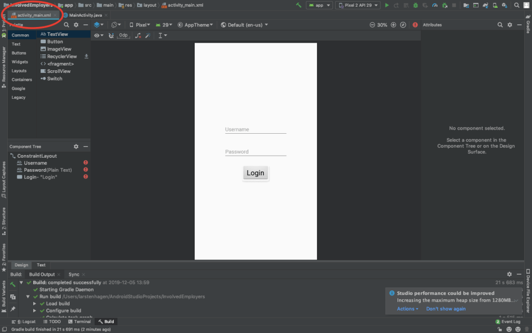Click the Make Project hammer icon

299,5
